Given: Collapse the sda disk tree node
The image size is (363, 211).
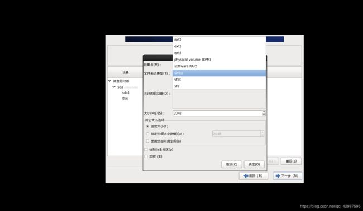Looking at the screenshot, I should click(114, 87).
